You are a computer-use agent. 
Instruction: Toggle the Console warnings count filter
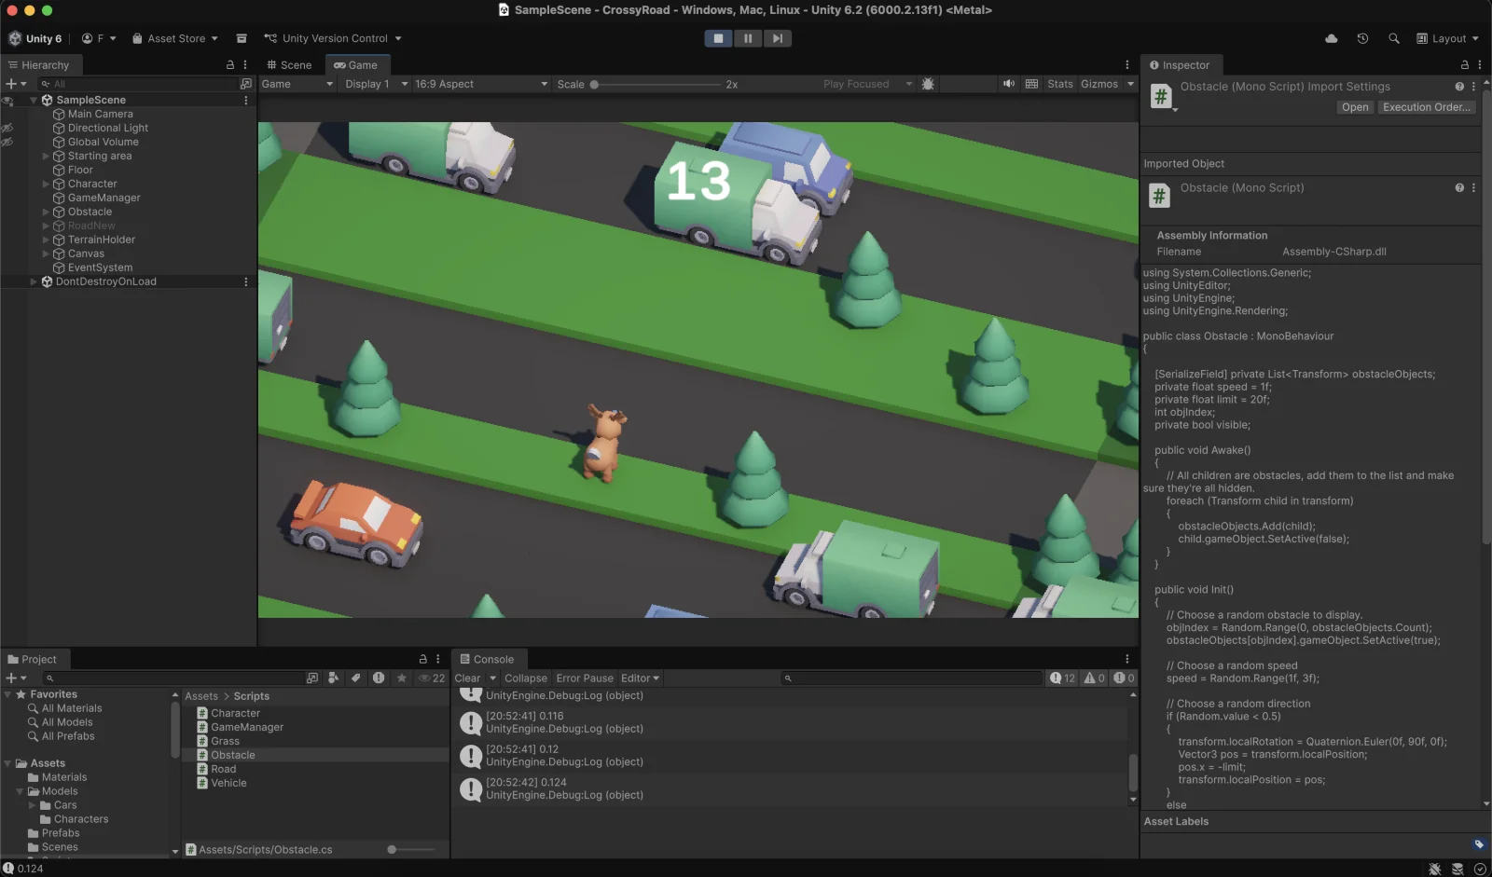1094,678
